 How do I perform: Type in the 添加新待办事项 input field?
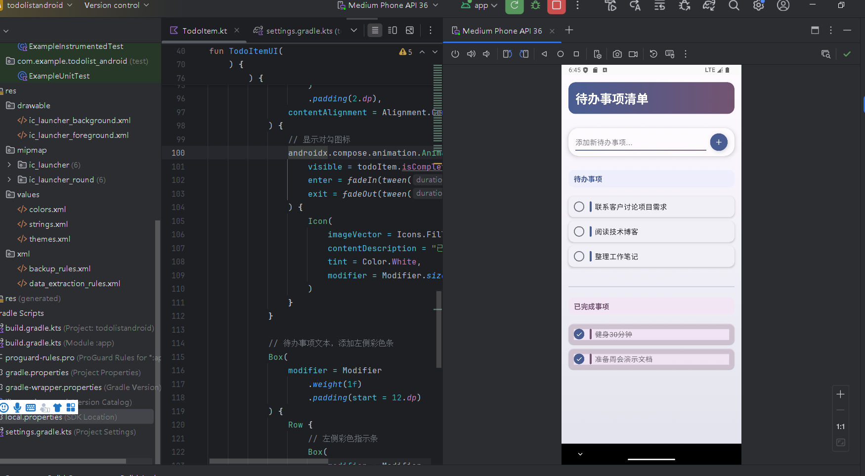(638, 142)
